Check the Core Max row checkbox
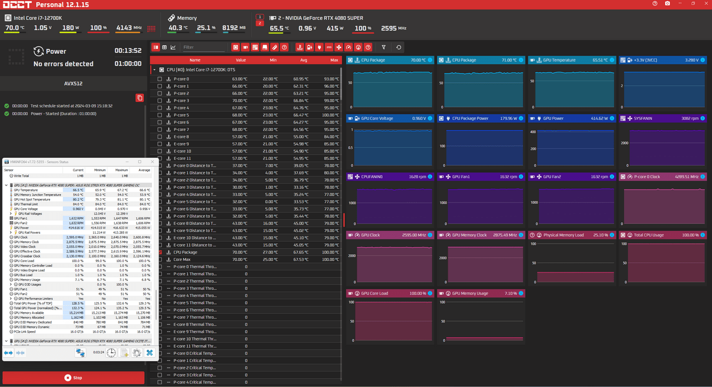This screenshot has height=387, width=712. 160,259
